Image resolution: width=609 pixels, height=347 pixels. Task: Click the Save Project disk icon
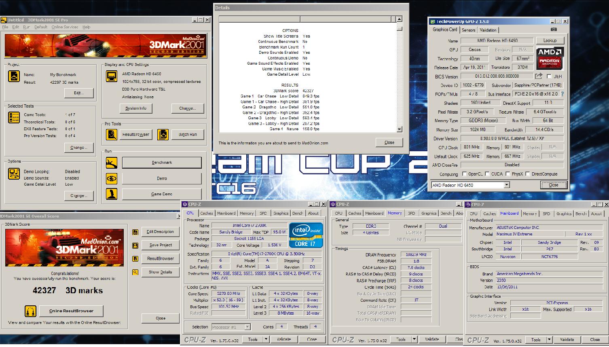coord(135,245)
